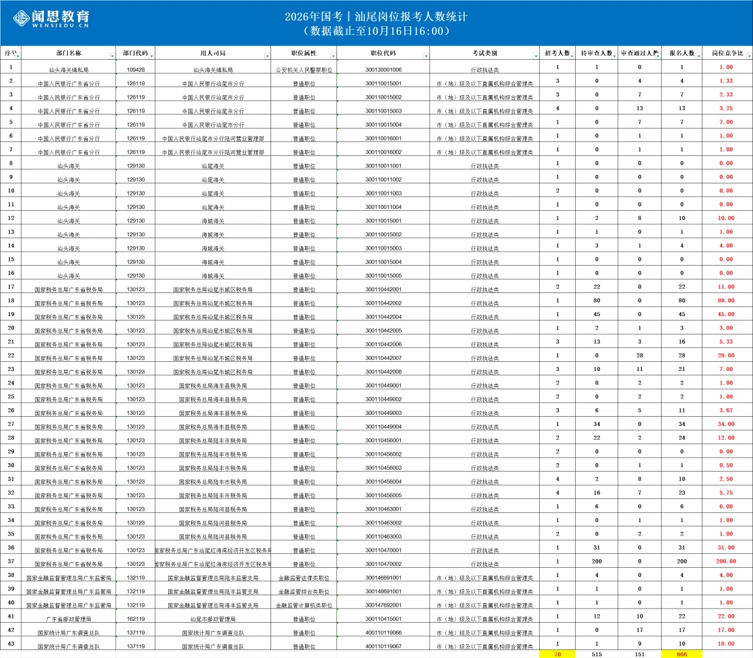Screen dimensions: 753x658
Task: Open the 职位代码 column filter dropdown
Action: pyautogui.click(x=425, y=56)
